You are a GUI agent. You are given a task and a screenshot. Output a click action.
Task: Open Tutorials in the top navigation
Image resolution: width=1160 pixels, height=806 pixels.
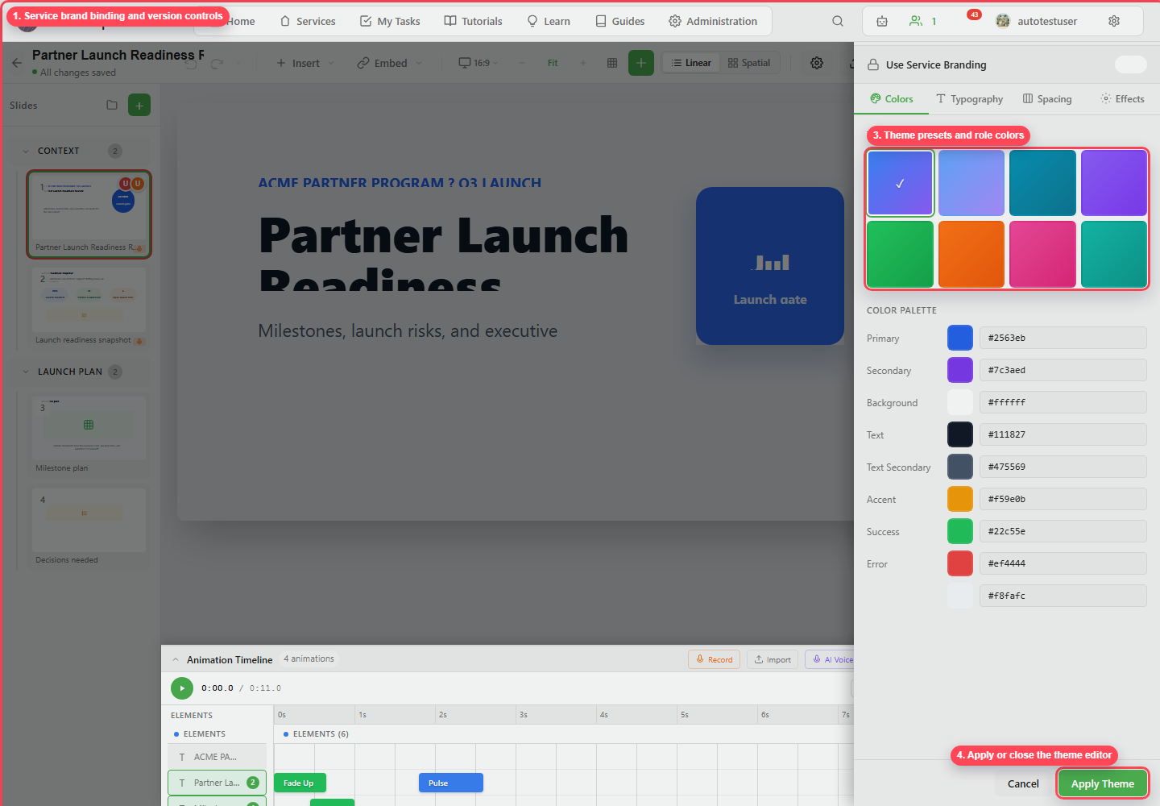pyautogui.click(x=474, y=21)
